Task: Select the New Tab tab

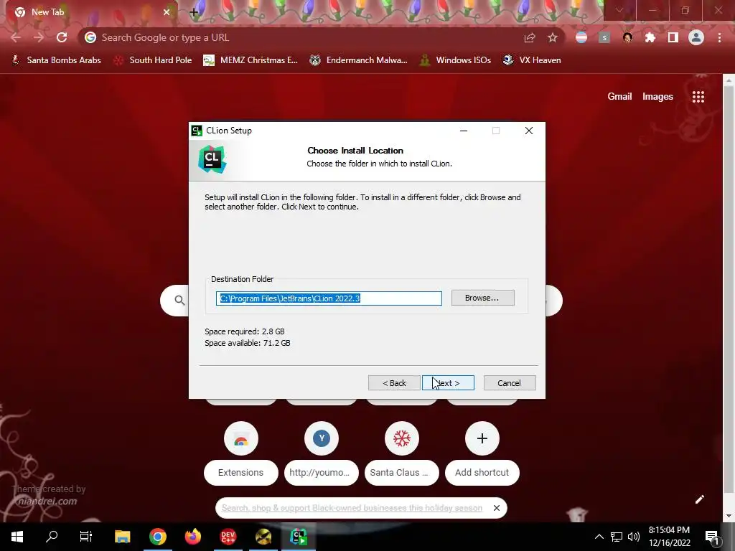Action: (89, 12)
